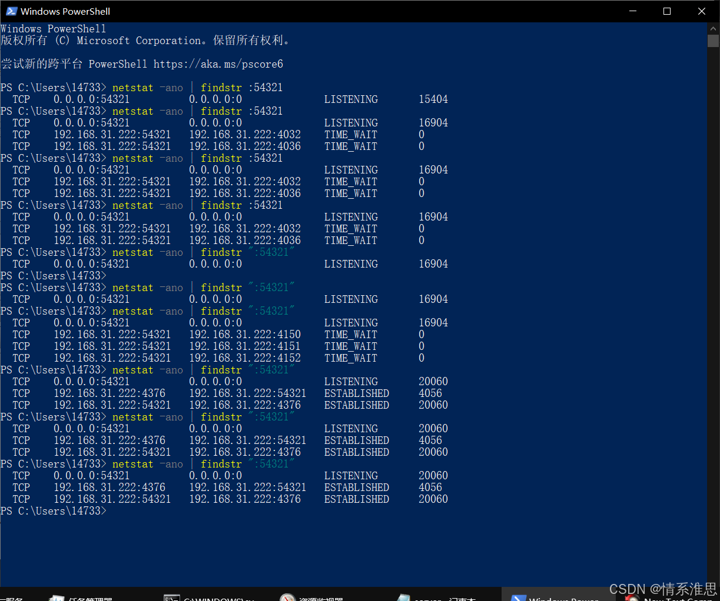720x601 pixels.
Task: Click the console scrollbar up arrow
Action: click(x=713, y=28)
